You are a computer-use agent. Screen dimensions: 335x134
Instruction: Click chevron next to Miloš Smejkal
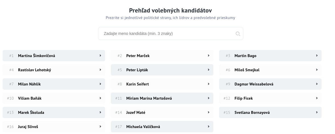[317, 70]
